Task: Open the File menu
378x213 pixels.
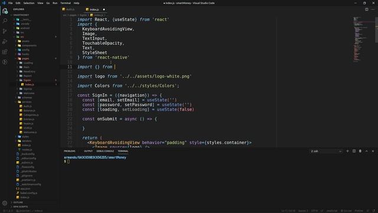Action: [11, 3]
